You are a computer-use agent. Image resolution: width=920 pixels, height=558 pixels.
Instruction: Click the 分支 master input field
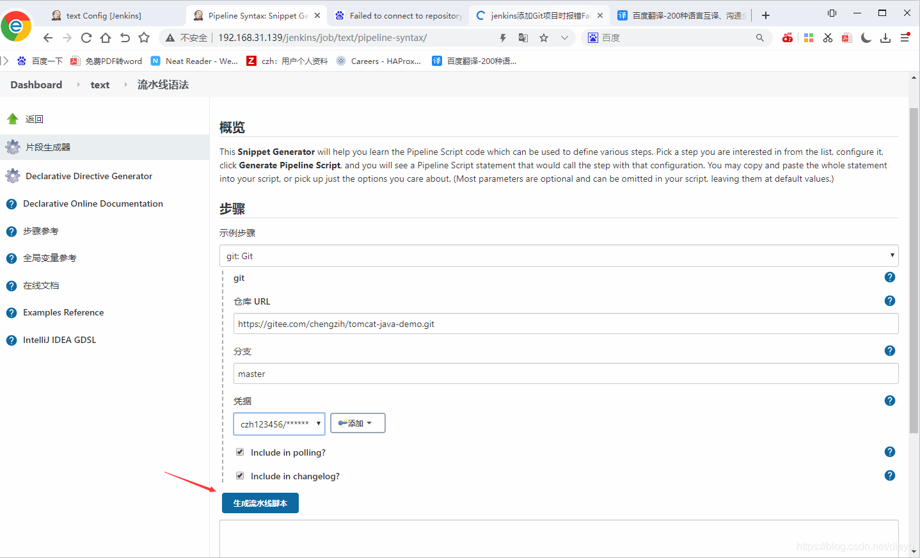pyautogui.click(x=566, y=374)
